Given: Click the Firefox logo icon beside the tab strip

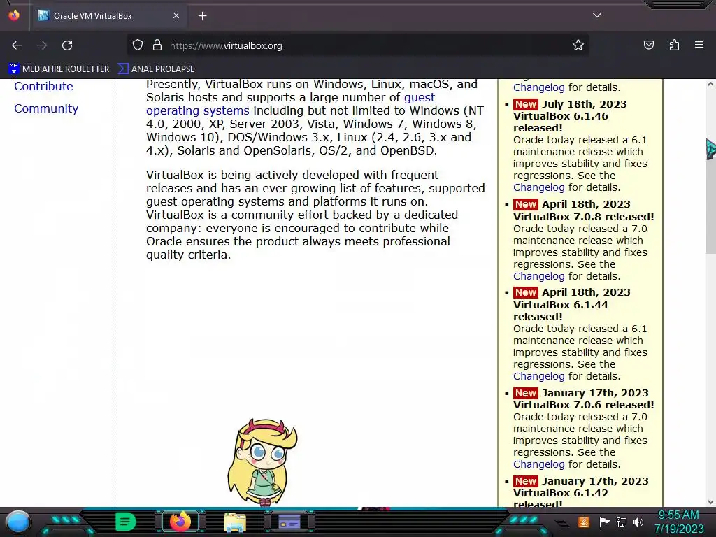Looking at the screenshot, I should click(x=14, y=15).
